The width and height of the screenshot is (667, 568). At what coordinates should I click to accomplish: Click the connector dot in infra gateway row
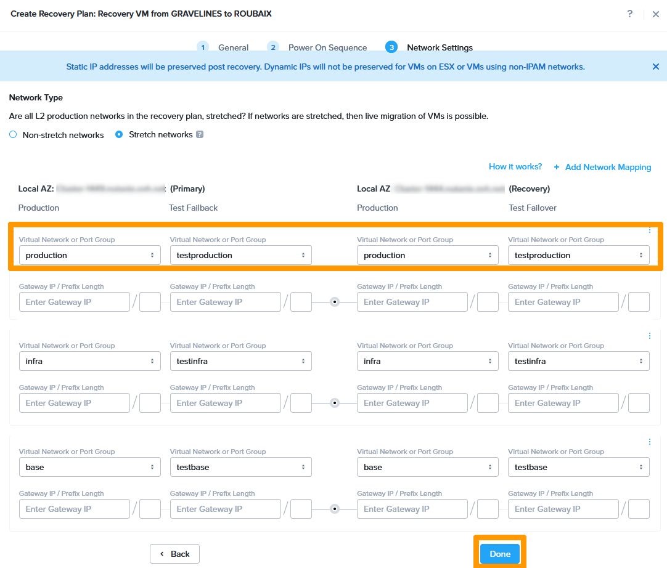tap(335, 403)
